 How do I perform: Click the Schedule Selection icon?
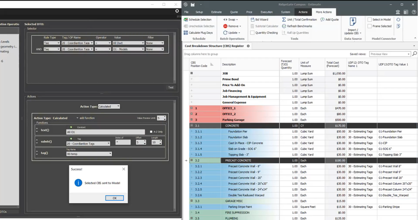[186, 20]
